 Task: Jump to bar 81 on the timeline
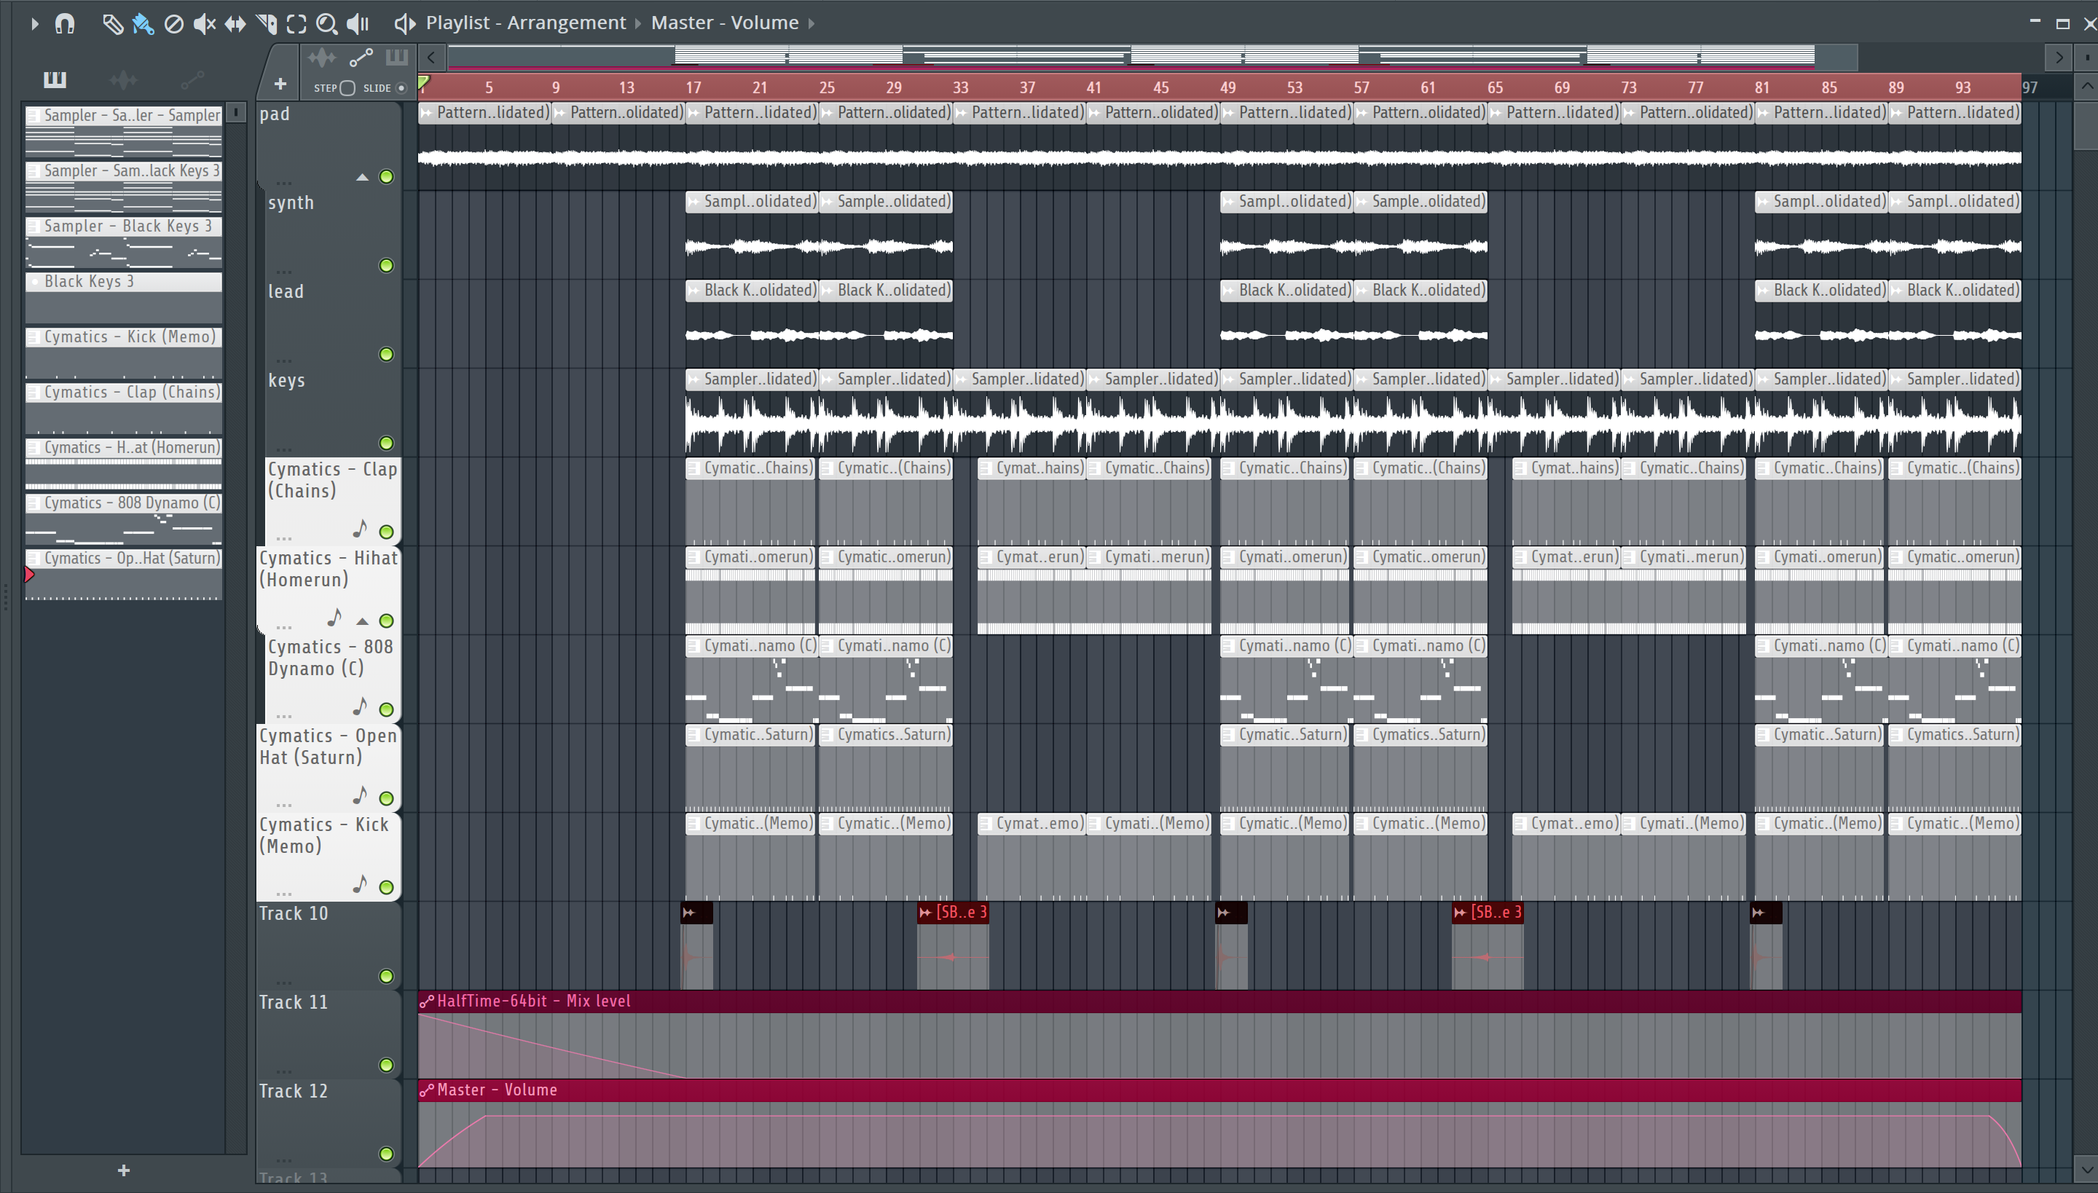(1762, 87)
